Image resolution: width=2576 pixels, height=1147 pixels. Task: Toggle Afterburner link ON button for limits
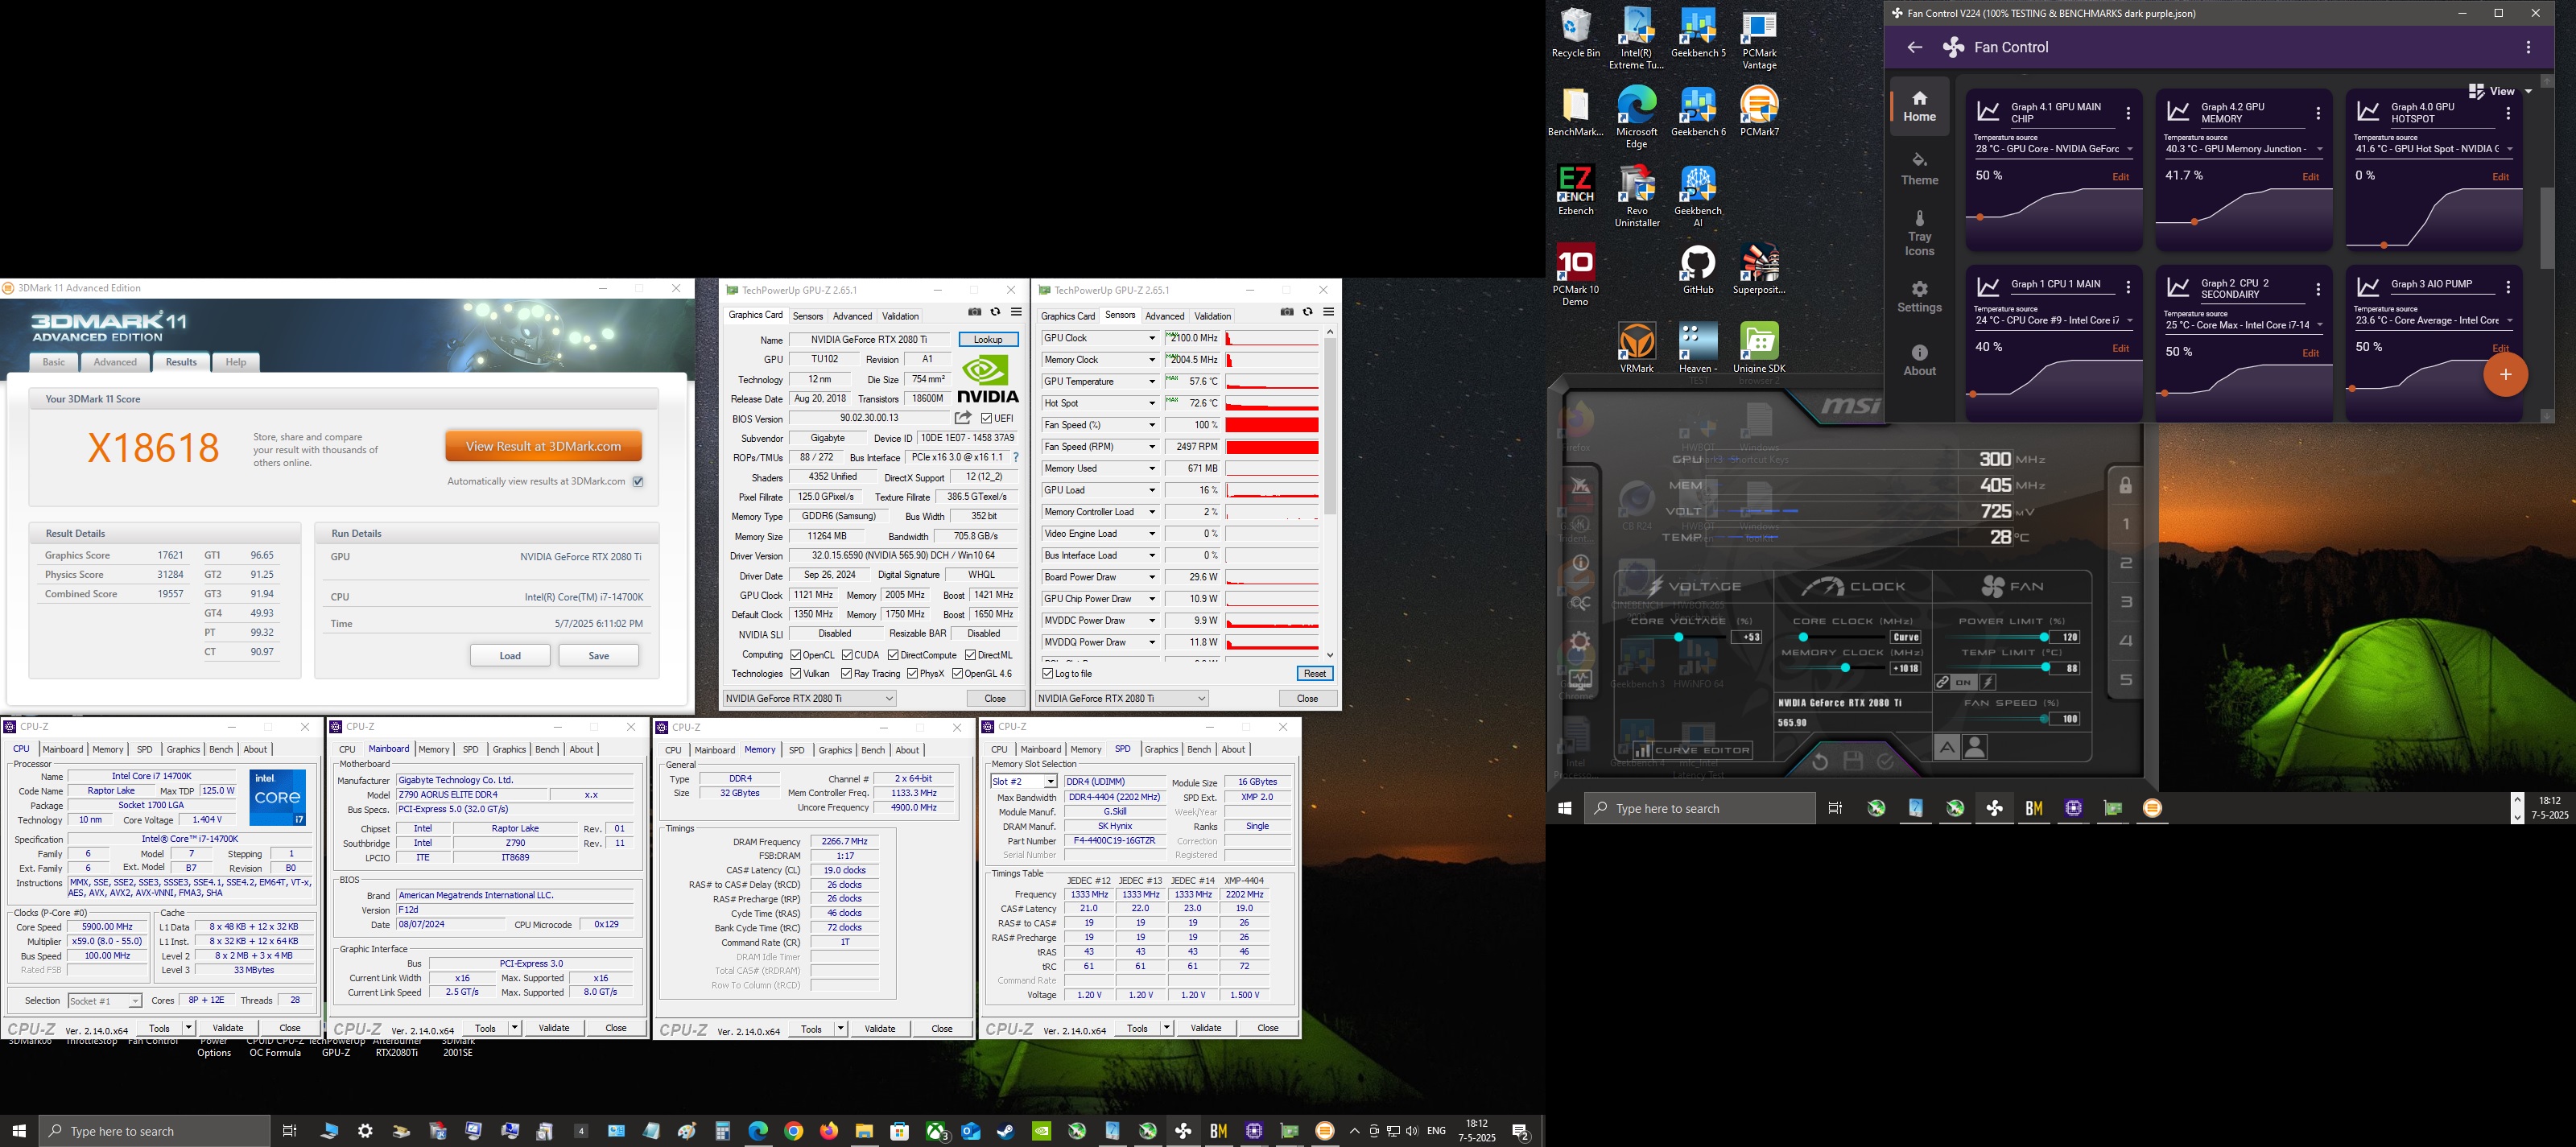tap(1963, 682)
